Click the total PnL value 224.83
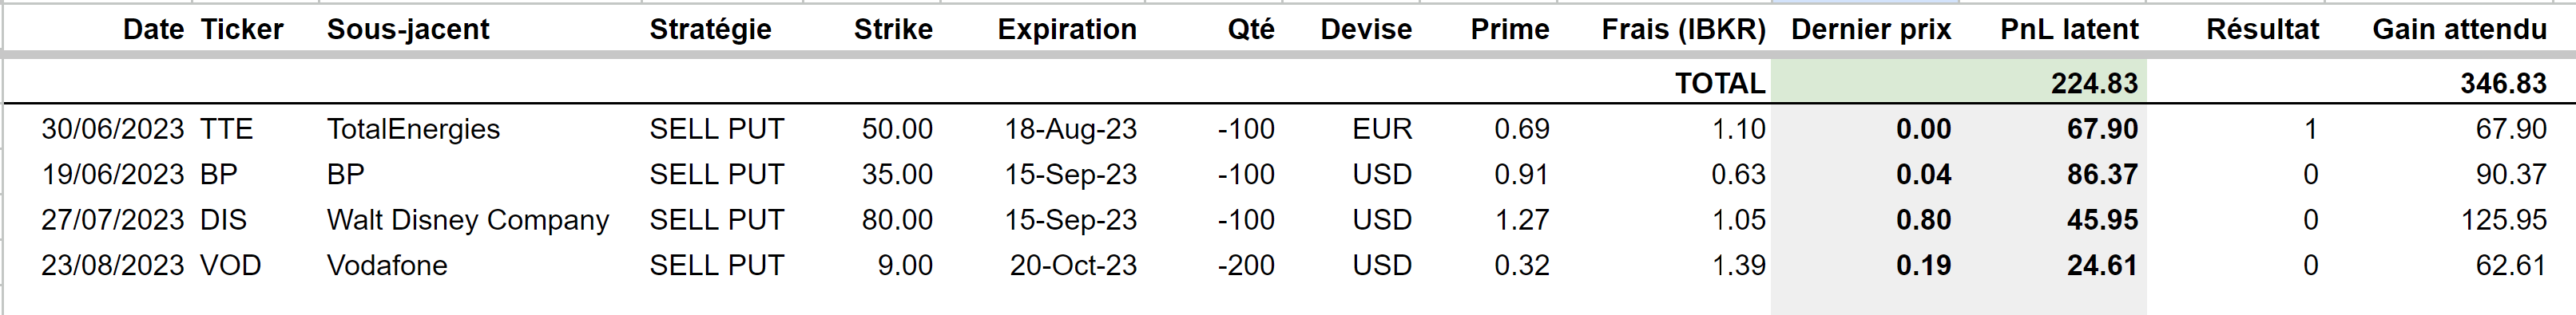 pos(2094,83)
